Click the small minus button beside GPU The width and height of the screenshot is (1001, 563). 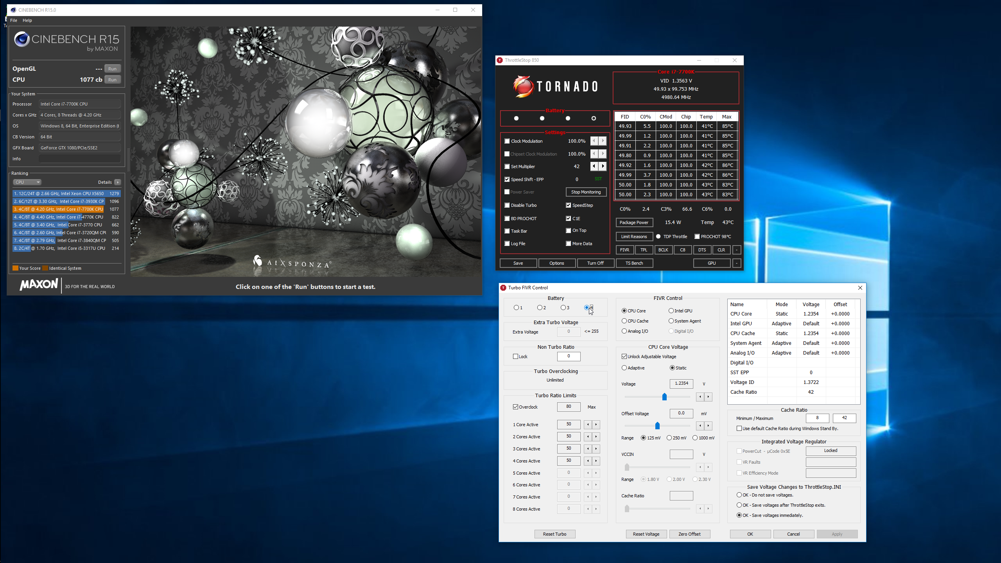tap(737, 263)
